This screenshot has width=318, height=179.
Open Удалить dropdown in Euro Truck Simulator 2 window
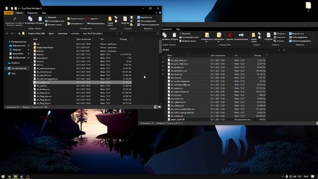click(93, 19)
